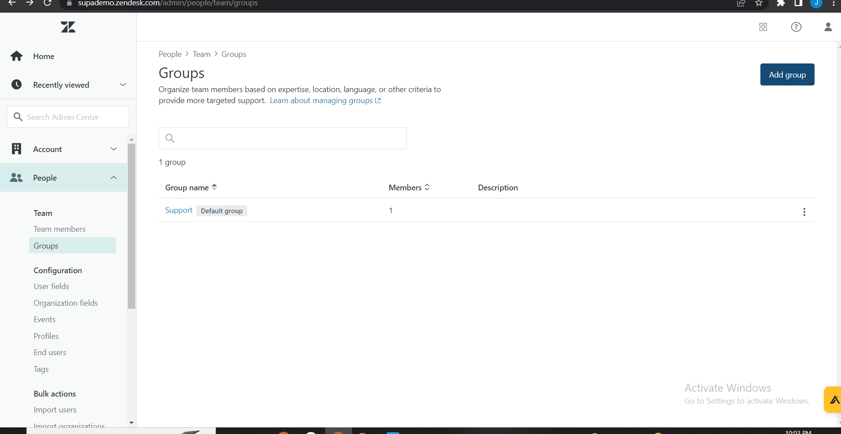Click the search magnifier in Search Admin Center
The height and width of the screenshot is (434, 841).
[18, 117]
